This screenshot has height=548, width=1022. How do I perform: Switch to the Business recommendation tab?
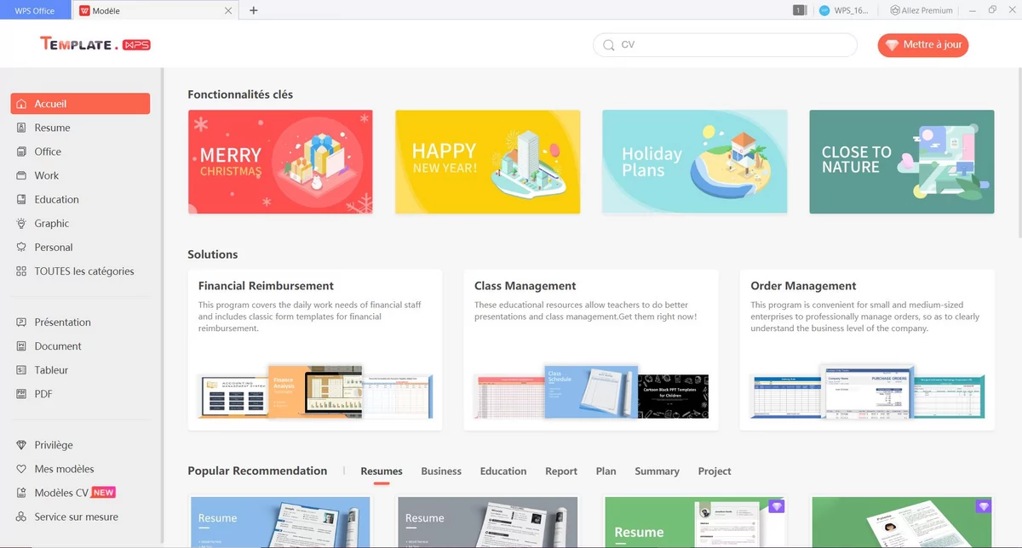click(441, 471)
